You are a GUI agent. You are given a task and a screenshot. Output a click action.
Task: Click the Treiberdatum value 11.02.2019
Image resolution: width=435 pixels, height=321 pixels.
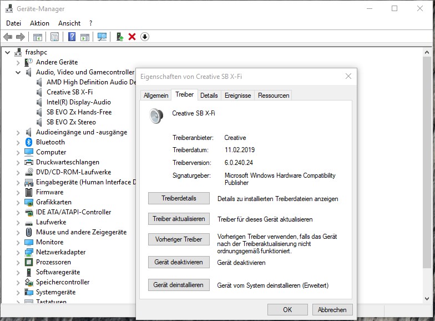240,150
